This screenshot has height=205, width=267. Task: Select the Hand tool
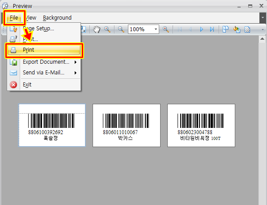97,29
